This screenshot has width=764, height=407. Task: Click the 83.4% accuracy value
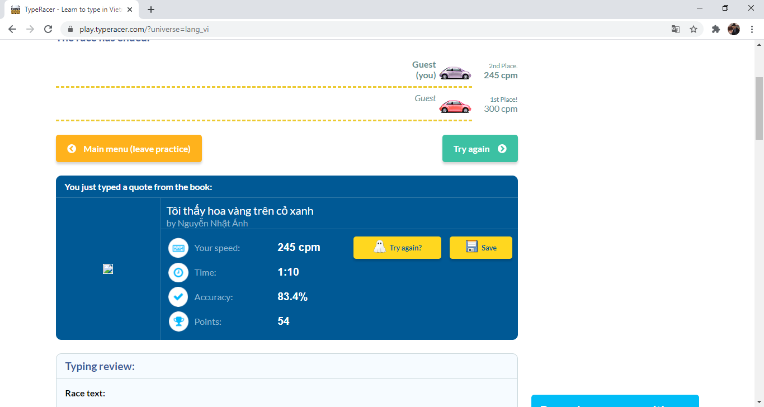293,297
